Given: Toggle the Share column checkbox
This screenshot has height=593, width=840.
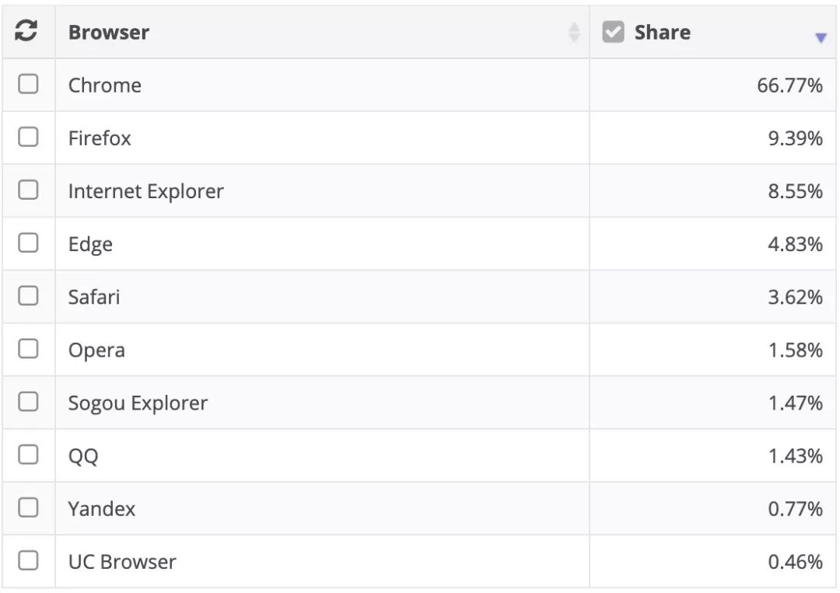Looking at the screenshot, I should 613,32.
